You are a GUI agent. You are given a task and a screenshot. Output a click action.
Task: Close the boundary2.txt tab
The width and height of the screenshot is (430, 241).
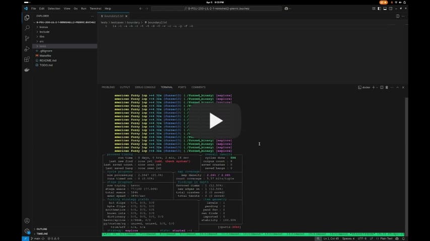[x=126, y=16]
